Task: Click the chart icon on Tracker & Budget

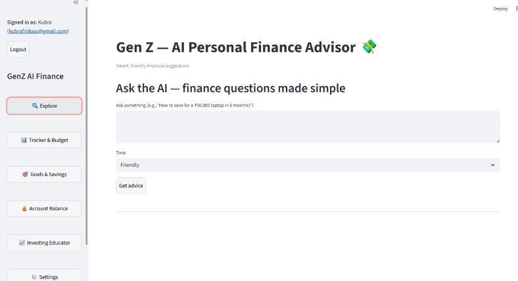Action: tap(24, 140)
